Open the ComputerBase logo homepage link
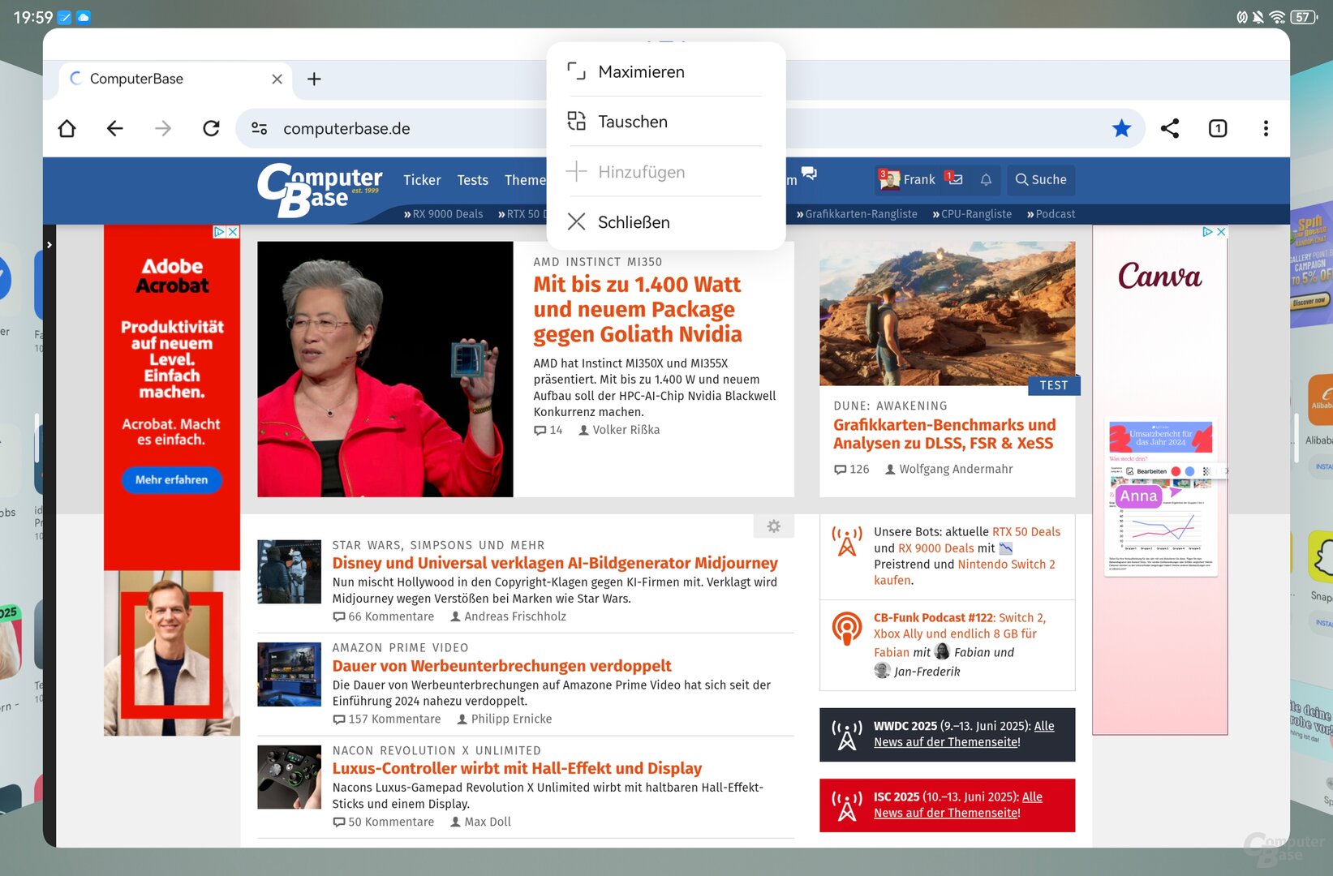The image size is (1333, 876). click(320, 191)
